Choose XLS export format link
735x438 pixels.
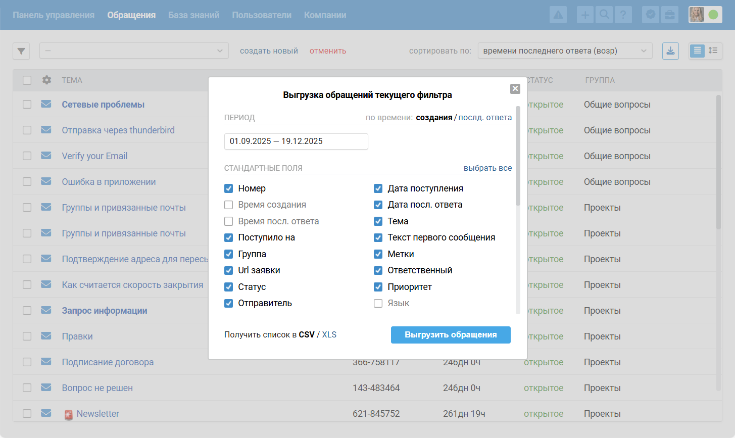pyautogui.click(x=329, y=334)
